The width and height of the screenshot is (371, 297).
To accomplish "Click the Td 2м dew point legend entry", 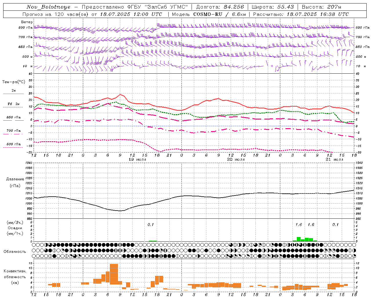I will click(x=13, y=104).
